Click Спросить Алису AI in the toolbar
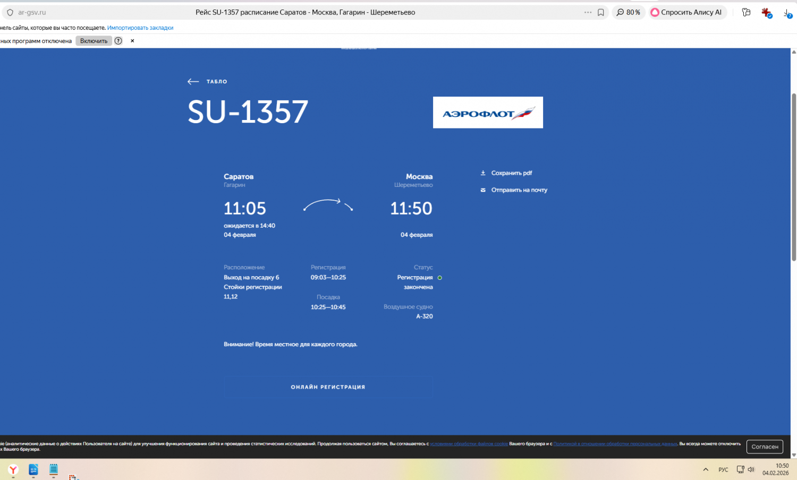Viewport: 797px width, 480px height. pyautogui.click(x=686, y=12)
